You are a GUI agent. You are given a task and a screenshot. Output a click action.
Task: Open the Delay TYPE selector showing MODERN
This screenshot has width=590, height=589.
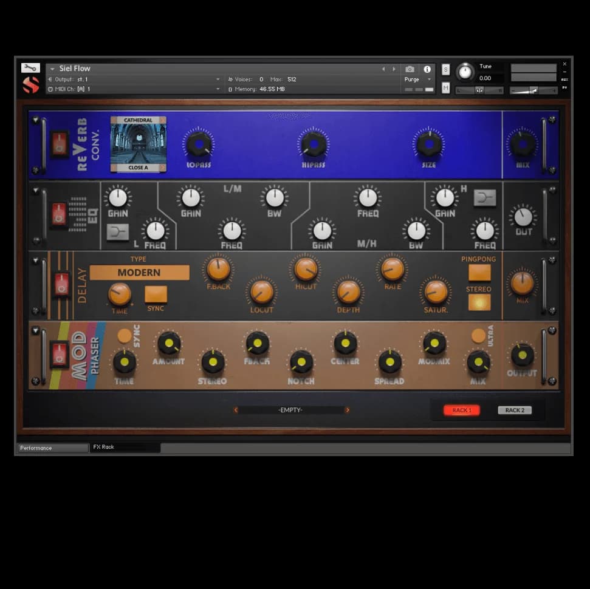coord(139,273)
